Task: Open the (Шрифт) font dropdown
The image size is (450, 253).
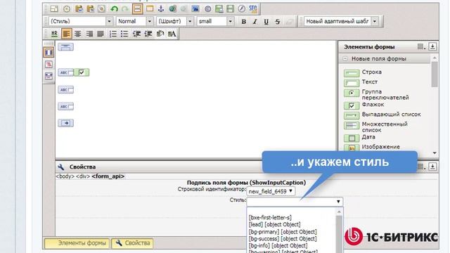Action: click(175, 21)
